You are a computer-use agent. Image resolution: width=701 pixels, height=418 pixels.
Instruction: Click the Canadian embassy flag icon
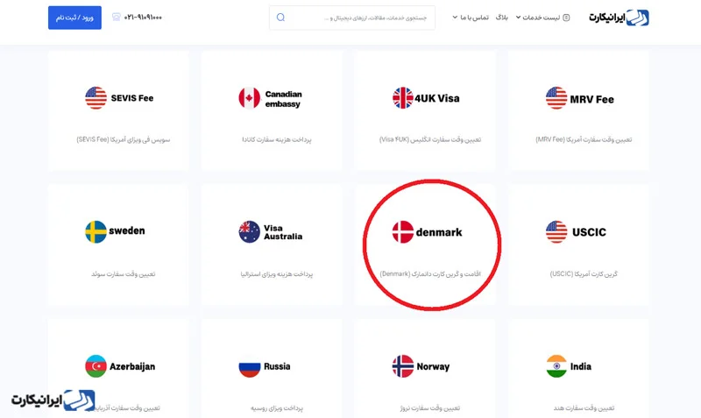[x=250, y=98]
